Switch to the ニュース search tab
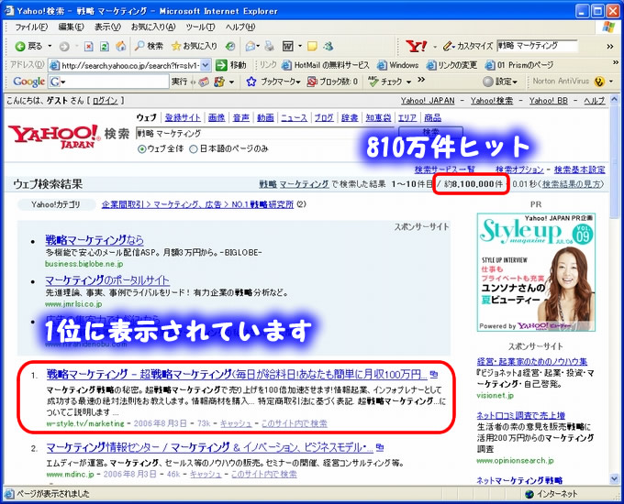The width and height of the screenshot is (624, 504). [x=294, y=117]
